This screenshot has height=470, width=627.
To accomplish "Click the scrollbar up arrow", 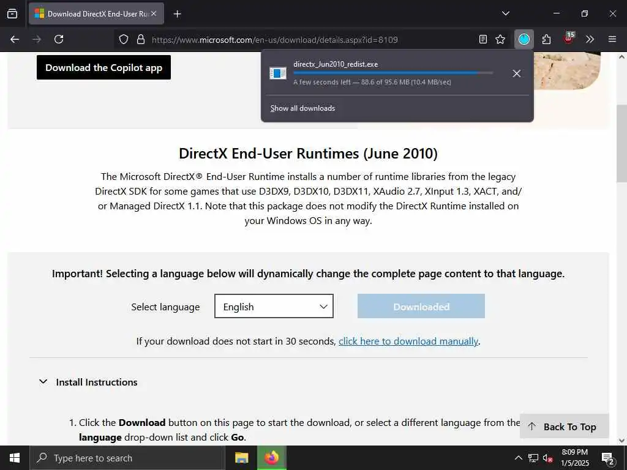I will [621, 57].
